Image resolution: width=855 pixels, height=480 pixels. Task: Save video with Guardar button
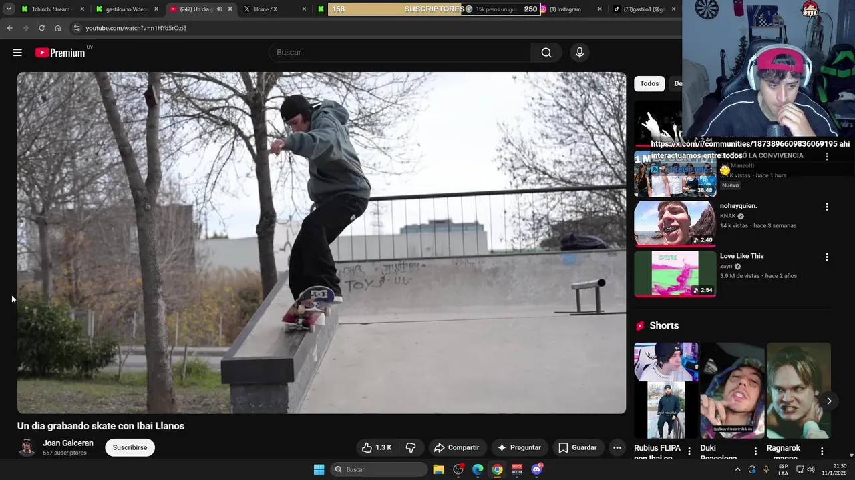coord(578,447)
